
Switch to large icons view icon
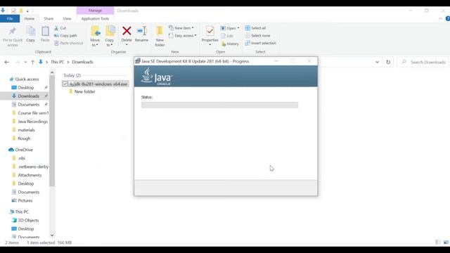point(446,242)
